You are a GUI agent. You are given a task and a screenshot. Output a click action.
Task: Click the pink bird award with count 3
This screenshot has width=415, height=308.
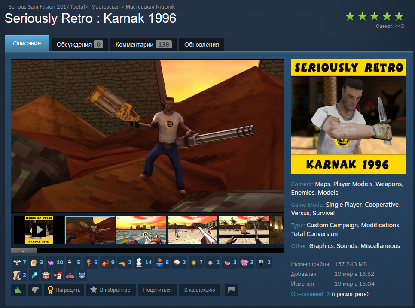point(230,263)
